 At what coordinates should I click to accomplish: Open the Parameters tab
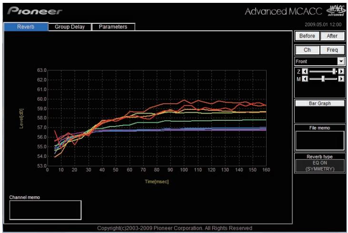(x=113, y=27)
